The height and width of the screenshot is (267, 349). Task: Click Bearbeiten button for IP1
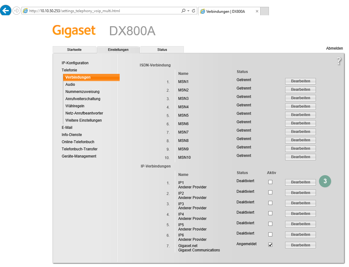(300, 182)
